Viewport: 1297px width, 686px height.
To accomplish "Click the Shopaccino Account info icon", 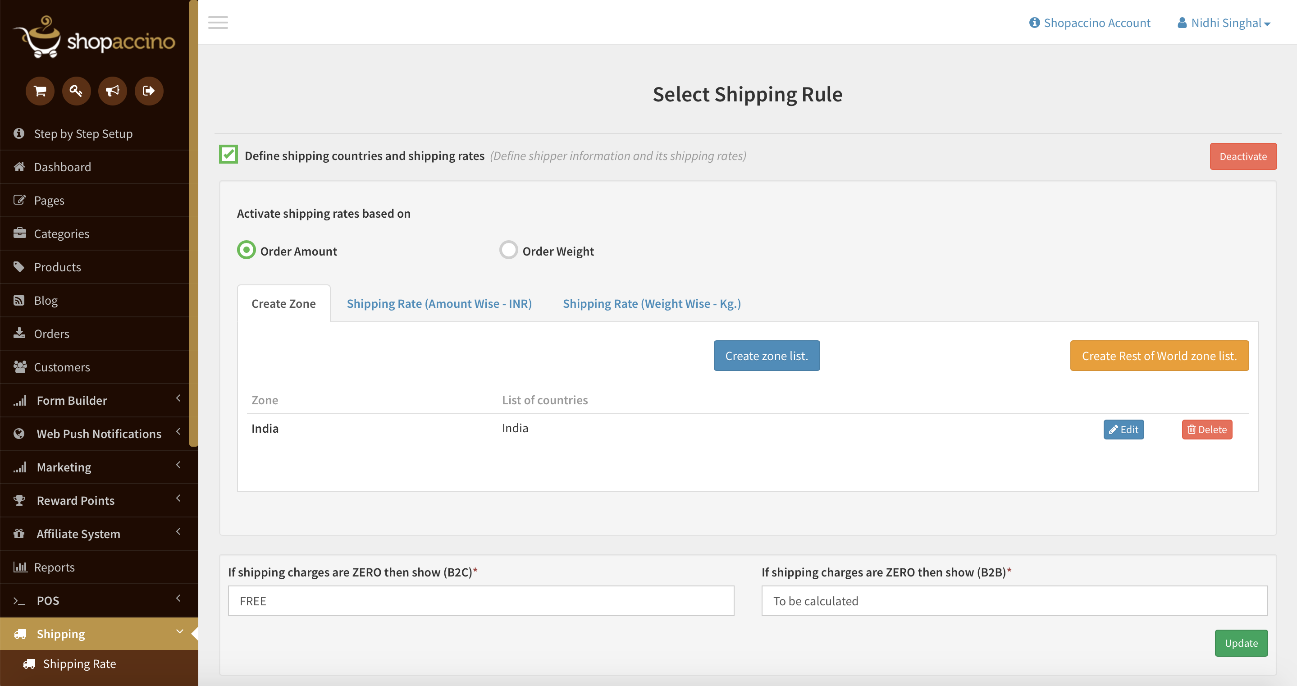I will 1034,23.
